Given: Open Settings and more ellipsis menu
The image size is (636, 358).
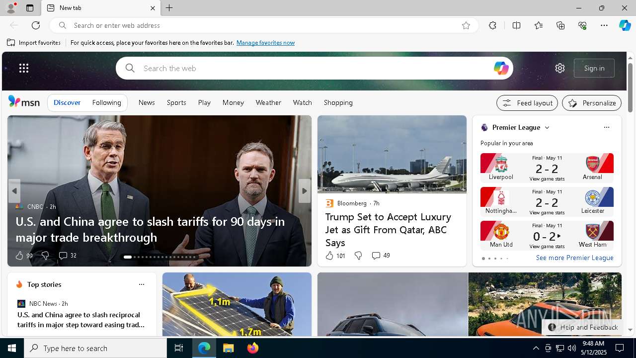Looking at the screenshot, I should click(x=604, y=25).
